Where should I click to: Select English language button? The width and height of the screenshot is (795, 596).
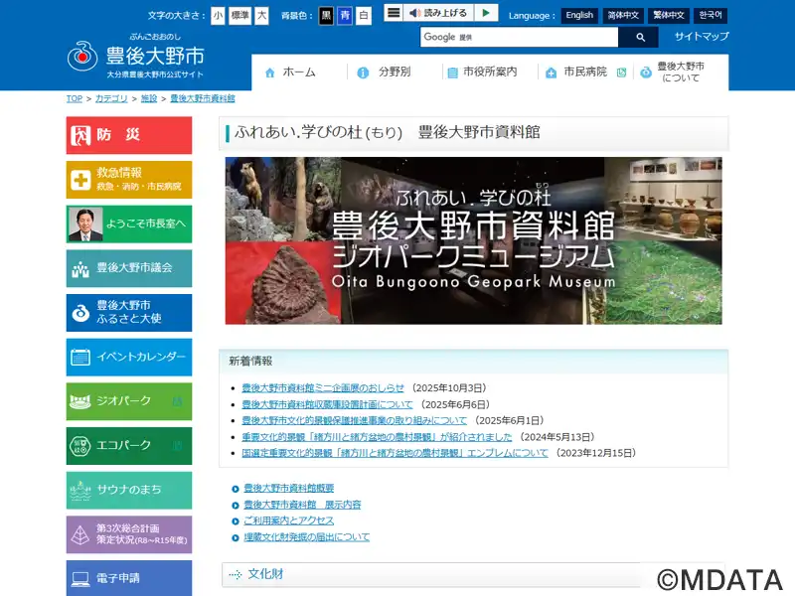pyautogui.click(x=578, y=16)
